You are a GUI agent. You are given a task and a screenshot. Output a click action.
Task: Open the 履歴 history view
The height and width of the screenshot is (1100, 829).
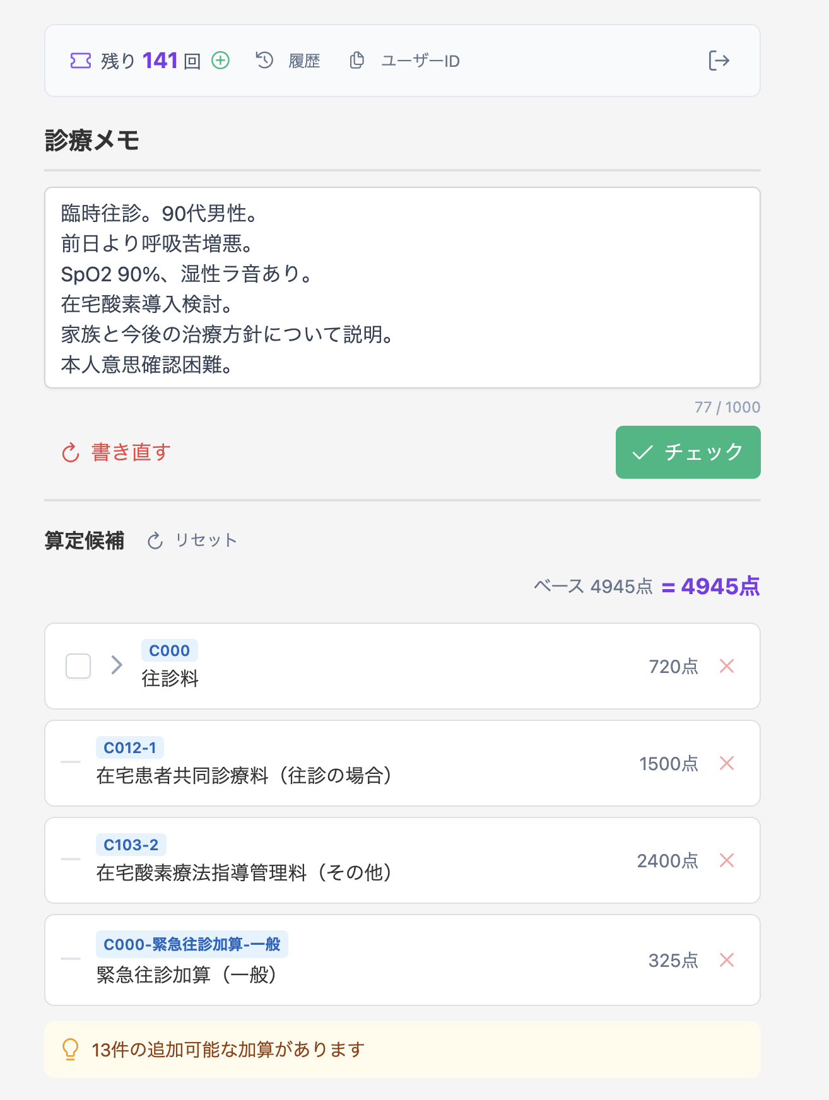[x=288, y=61]
